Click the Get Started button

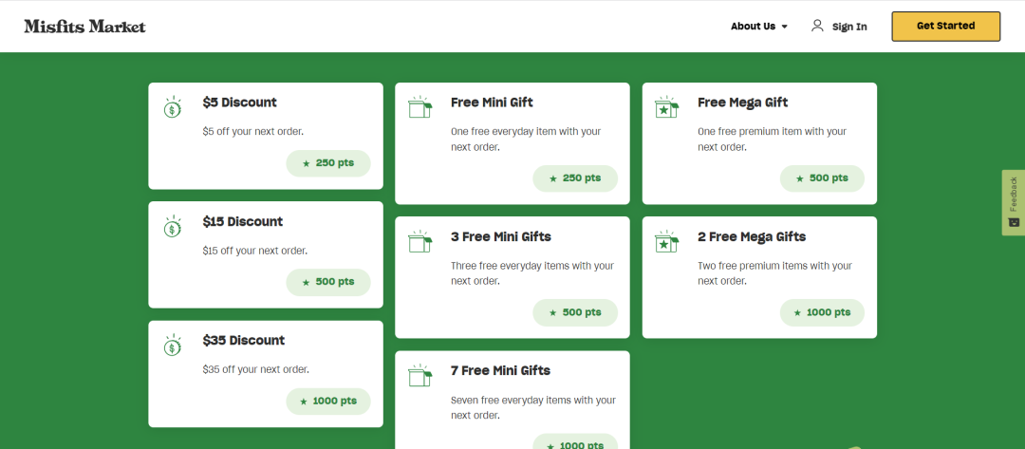(946, 27)
